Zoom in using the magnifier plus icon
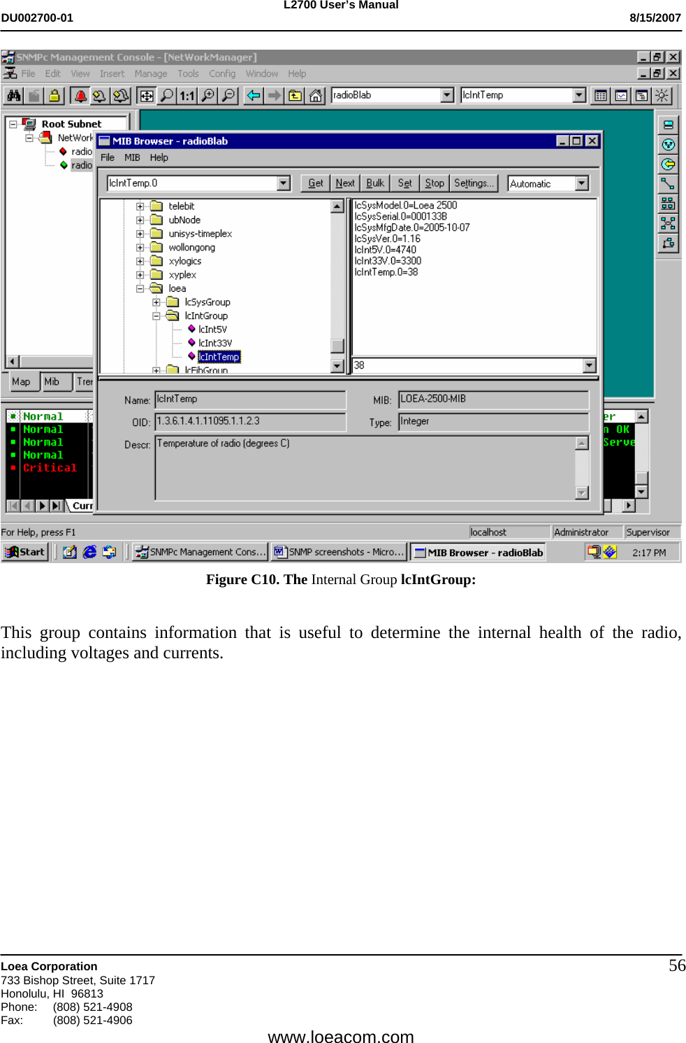The image size is (686, 1043). tap(207, 96)
